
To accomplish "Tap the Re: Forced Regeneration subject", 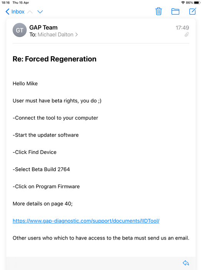I will pos(55,59).
